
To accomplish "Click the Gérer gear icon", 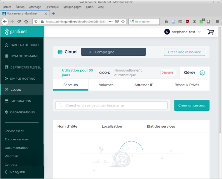I will [202, 73].
